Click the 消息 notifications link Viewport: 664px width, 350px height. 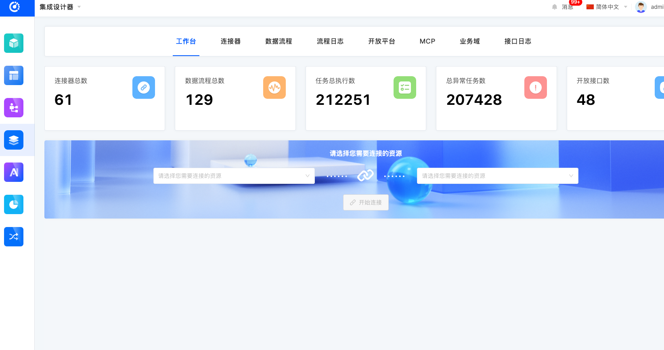tap(568, 7)
